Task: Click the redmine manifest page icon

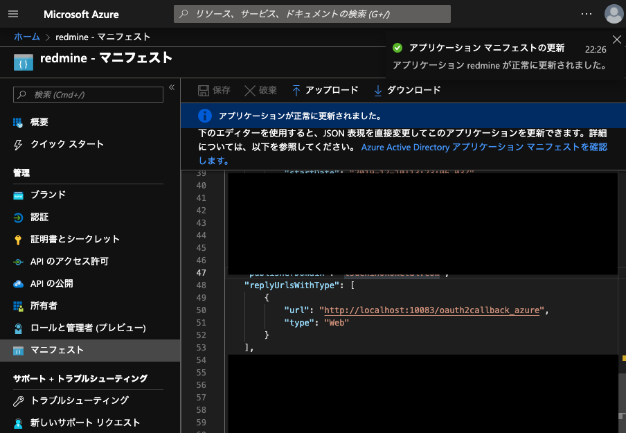Action: pyautogui.click(x=24, y=63)
